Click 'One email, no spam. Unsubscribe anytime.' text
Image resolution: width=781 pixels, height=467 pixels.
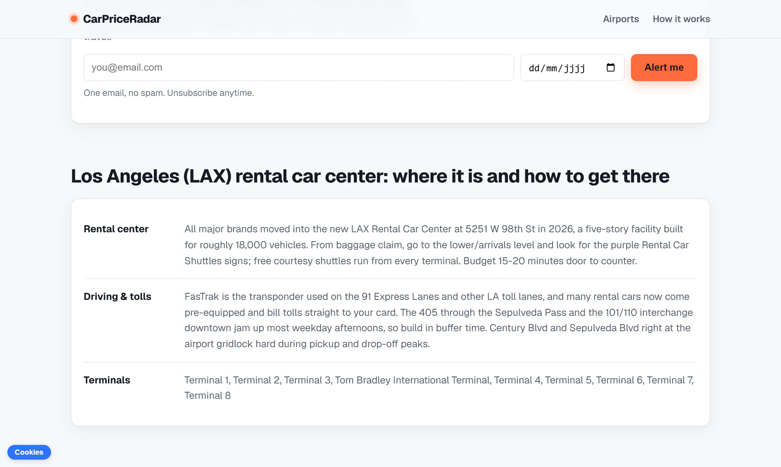pyautogui.click(x=169, y=93)
